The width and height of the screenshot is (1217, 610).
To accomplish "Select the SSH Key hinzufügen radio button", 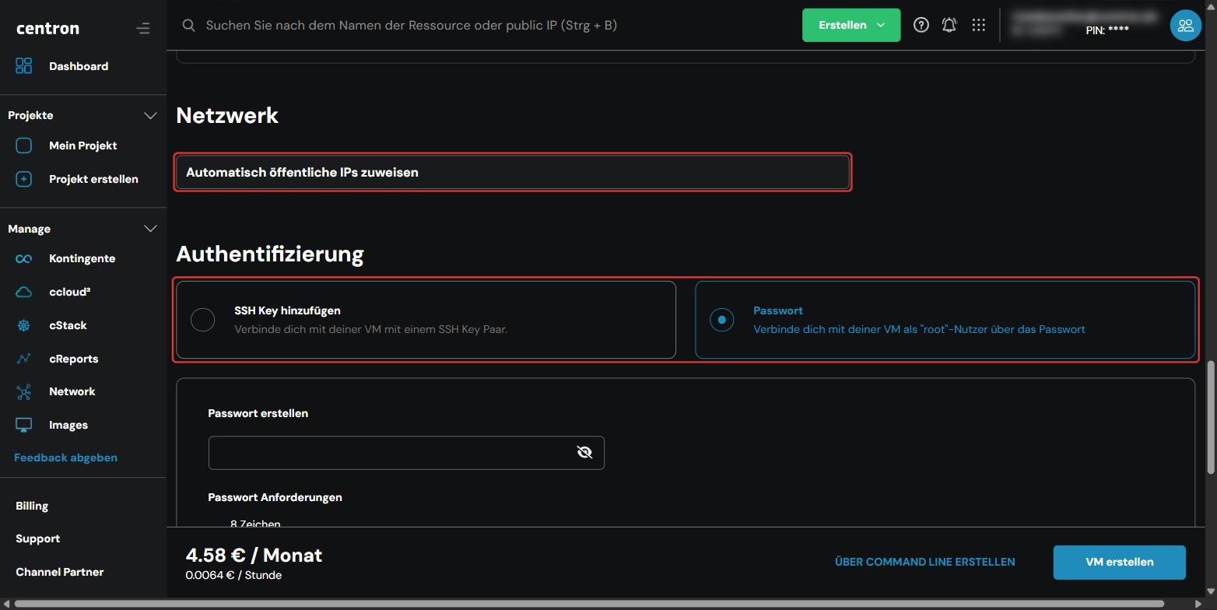I will coord(202,320).
